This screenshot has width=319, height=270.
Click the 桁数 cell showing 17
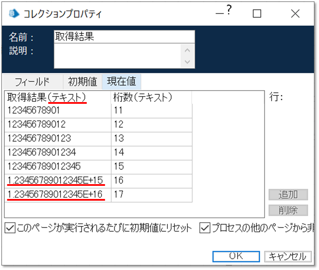[152, 195]
